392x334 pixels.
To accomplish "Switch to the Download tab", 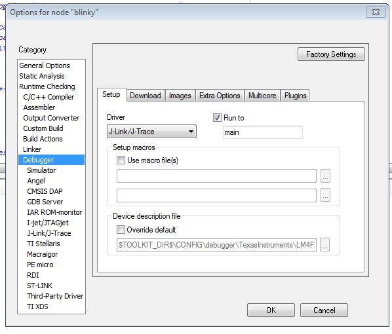I will tap(146, 96).
